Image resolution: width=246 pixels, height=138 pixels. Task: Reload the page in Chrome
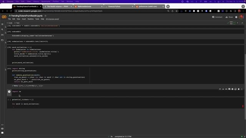(11, 11)
